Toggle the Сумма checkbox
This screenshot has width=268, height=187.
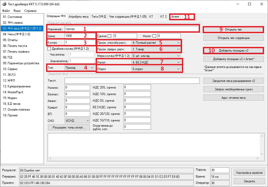(x=110, y=36)
